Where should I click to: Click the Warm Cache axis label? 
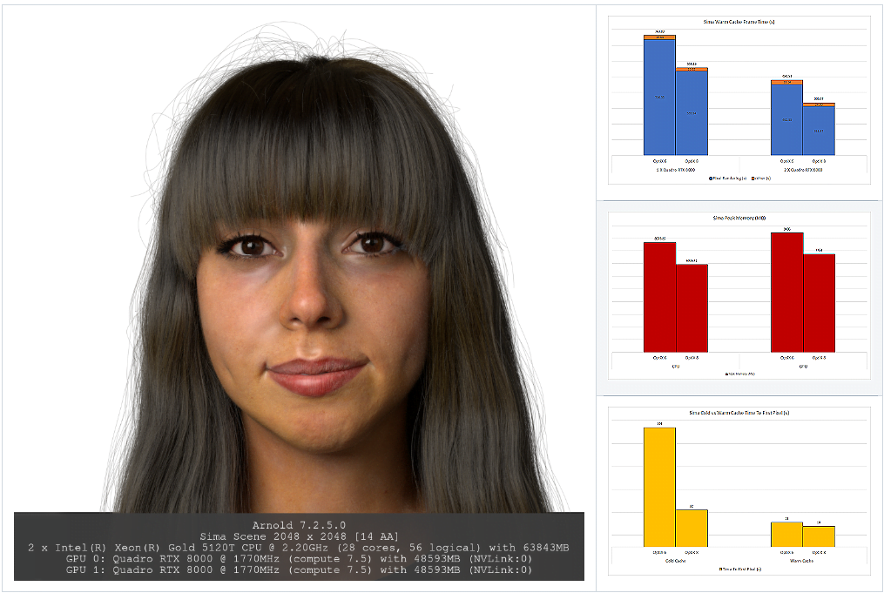[x=802, y=561]
